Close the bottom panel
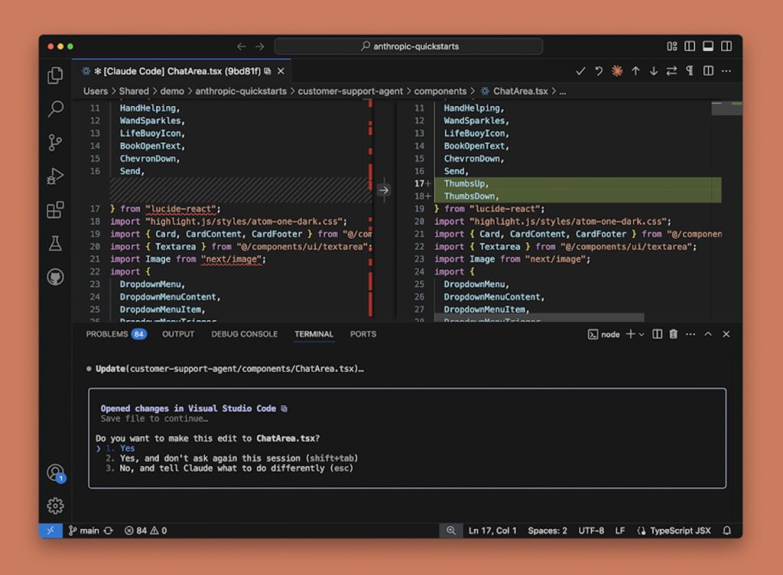Viewport: 783px width, 575px height. pos(726,334)
